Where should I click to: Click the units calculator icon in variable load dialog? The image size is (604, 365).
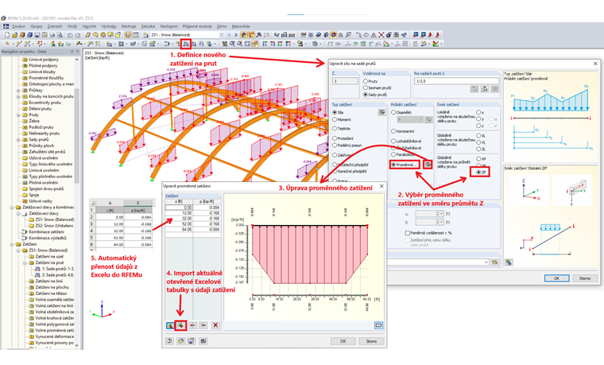(x=203, y=341)
